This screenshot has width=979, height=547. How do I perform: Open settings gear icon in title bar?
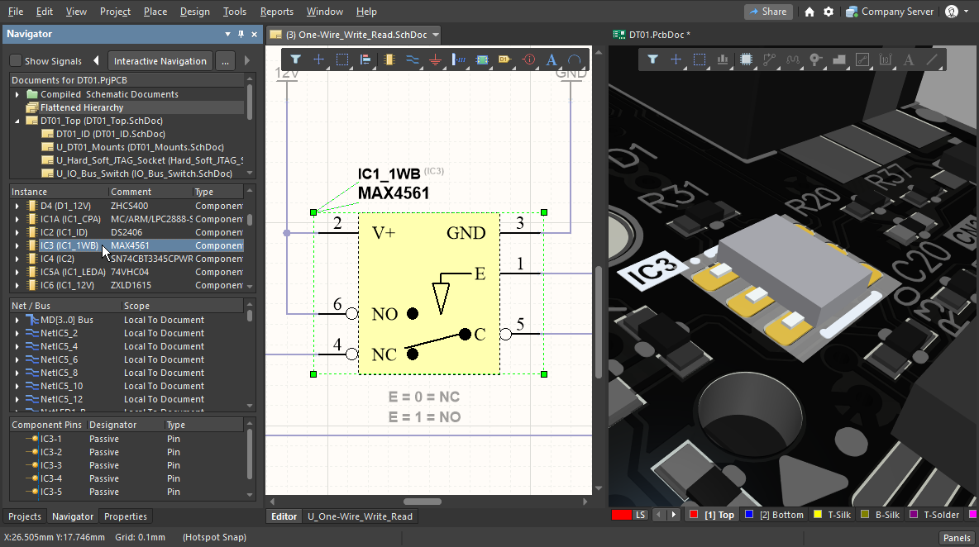829,12
